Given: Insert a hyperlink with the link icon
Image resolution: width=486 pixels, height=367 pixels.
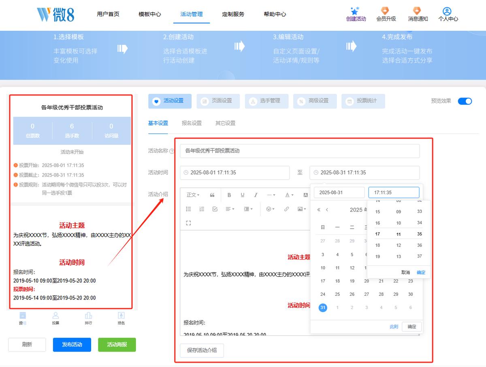Looking at the screenshot, I should coord(287,209).
